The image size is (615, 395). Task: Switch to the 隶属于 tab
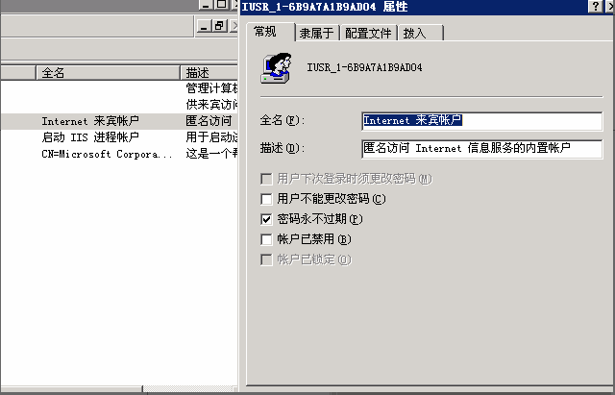coord(317,33)
